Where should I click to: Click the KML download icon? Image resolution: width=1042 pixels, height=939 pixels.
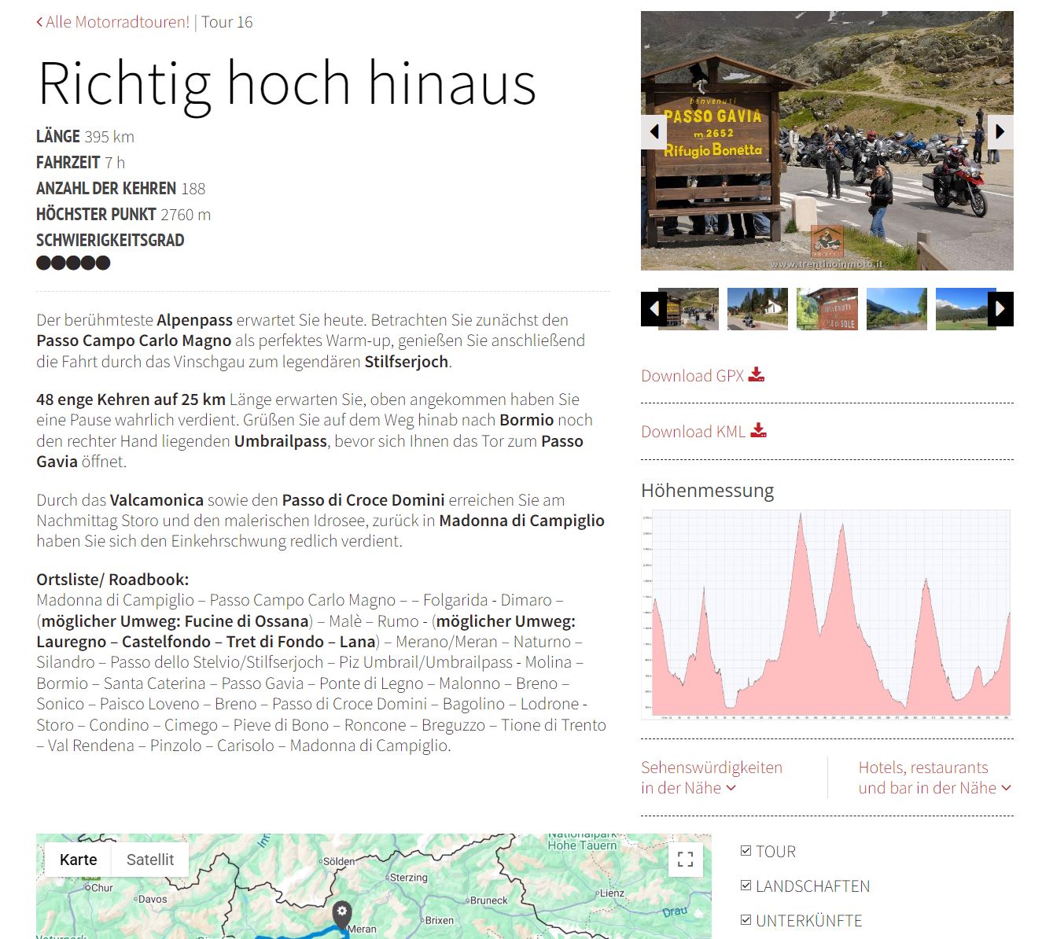[x=758, y=430]
